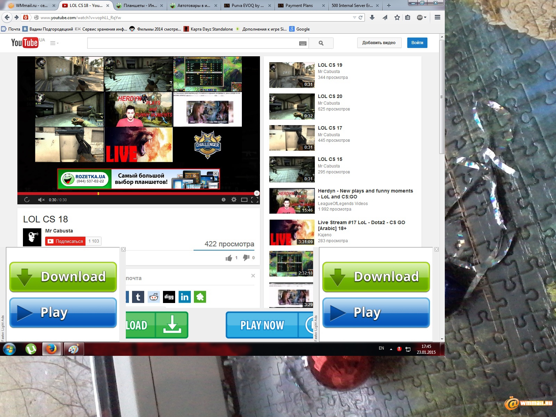Open the downloads arrow icon in toolbar
Image resolution: width=556 pixels, height=417 pixels.
372,17
